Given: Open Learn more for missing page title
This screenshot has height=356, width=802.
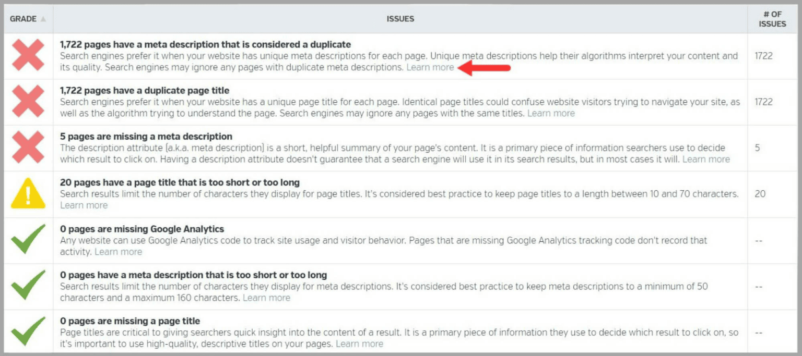Looking at the screenshot, I should [x=359, y=344].
